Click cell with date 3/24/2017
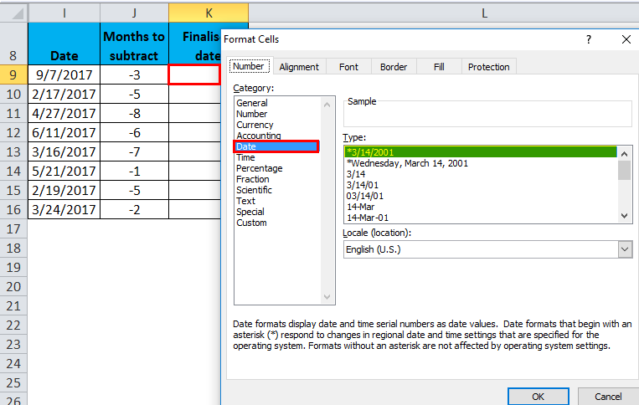Viewport: 639px width, 405px height. 64,210
